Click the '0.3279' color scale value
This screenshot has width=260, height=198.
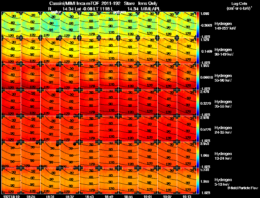pos(206,103)
